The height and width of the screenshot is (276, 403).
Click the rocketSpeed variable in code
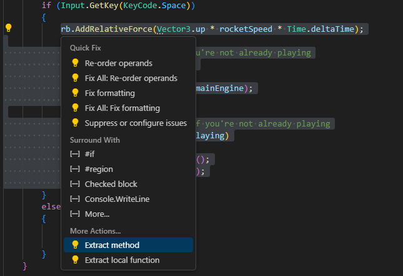(246, 29)
